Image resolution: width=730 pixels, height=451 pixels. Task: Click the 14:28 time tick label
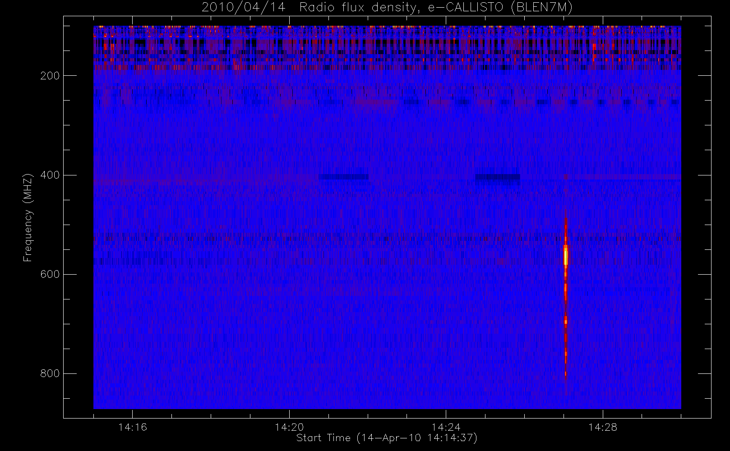tap(603, 427)
